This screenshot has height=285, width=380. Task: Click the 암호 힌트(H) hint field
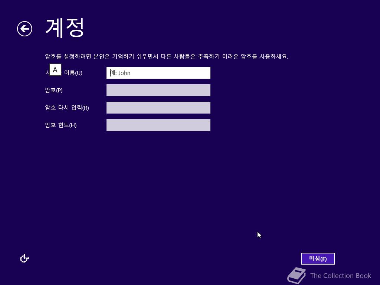click(158, 125)
